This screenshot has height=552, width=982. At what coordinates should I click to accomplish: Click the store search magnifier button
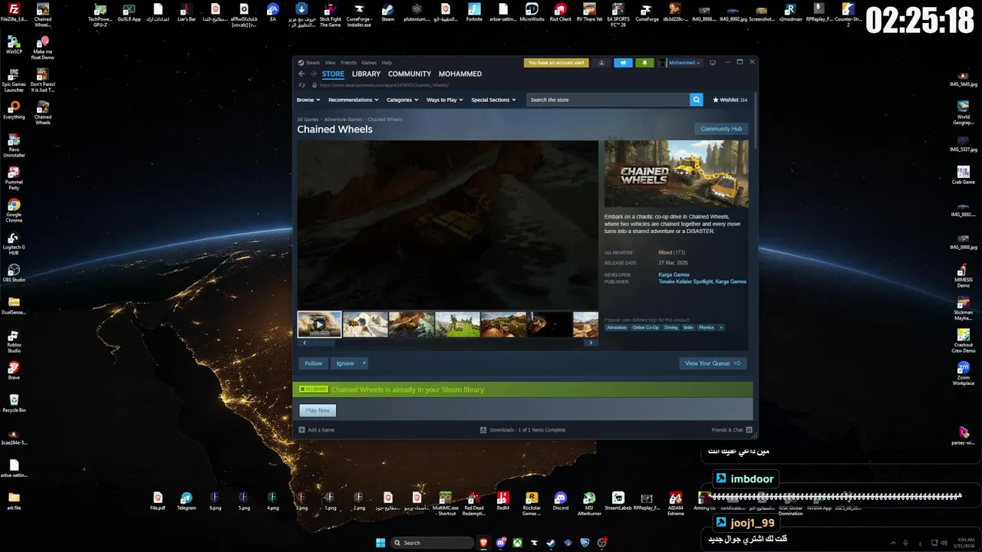point(696,100)
